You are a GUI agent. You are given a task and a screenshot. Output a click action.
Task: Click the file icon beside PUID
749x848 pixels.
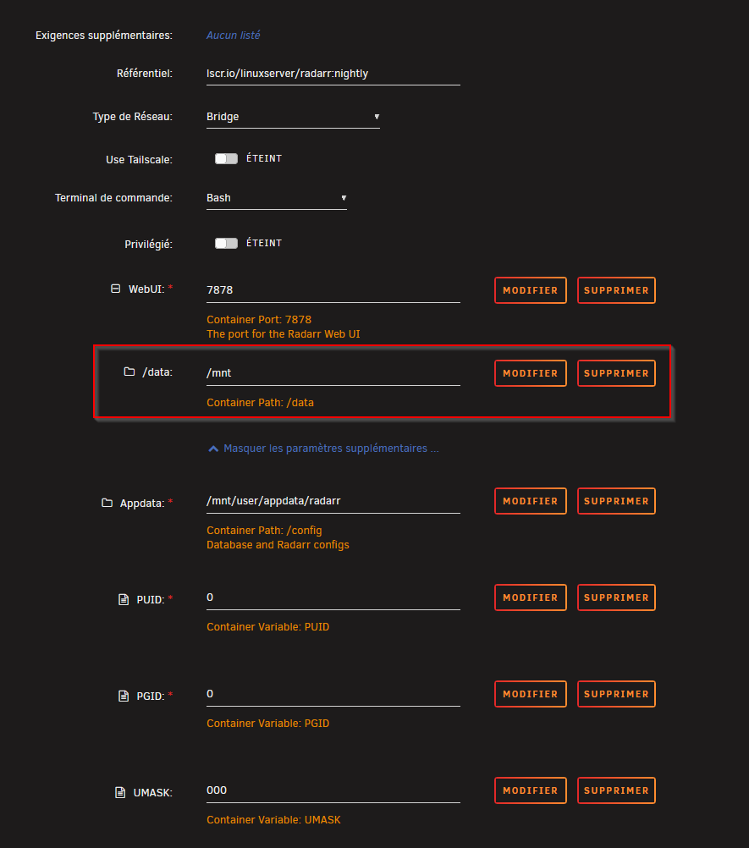point(124,599)
